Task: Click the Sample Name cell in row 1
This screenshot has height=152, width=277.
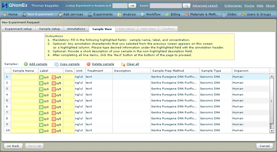Action: [24, 77]
